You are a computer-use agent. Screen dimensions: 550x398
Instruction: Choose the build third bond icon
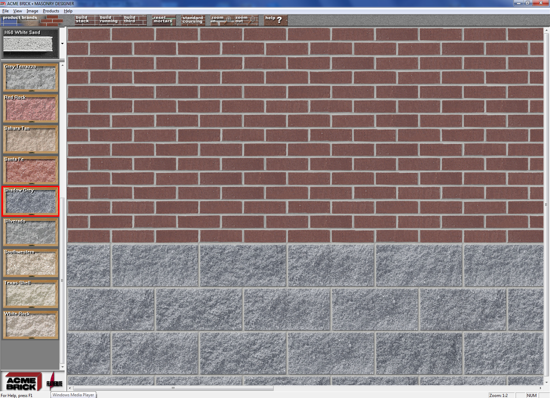click(135, 20)
